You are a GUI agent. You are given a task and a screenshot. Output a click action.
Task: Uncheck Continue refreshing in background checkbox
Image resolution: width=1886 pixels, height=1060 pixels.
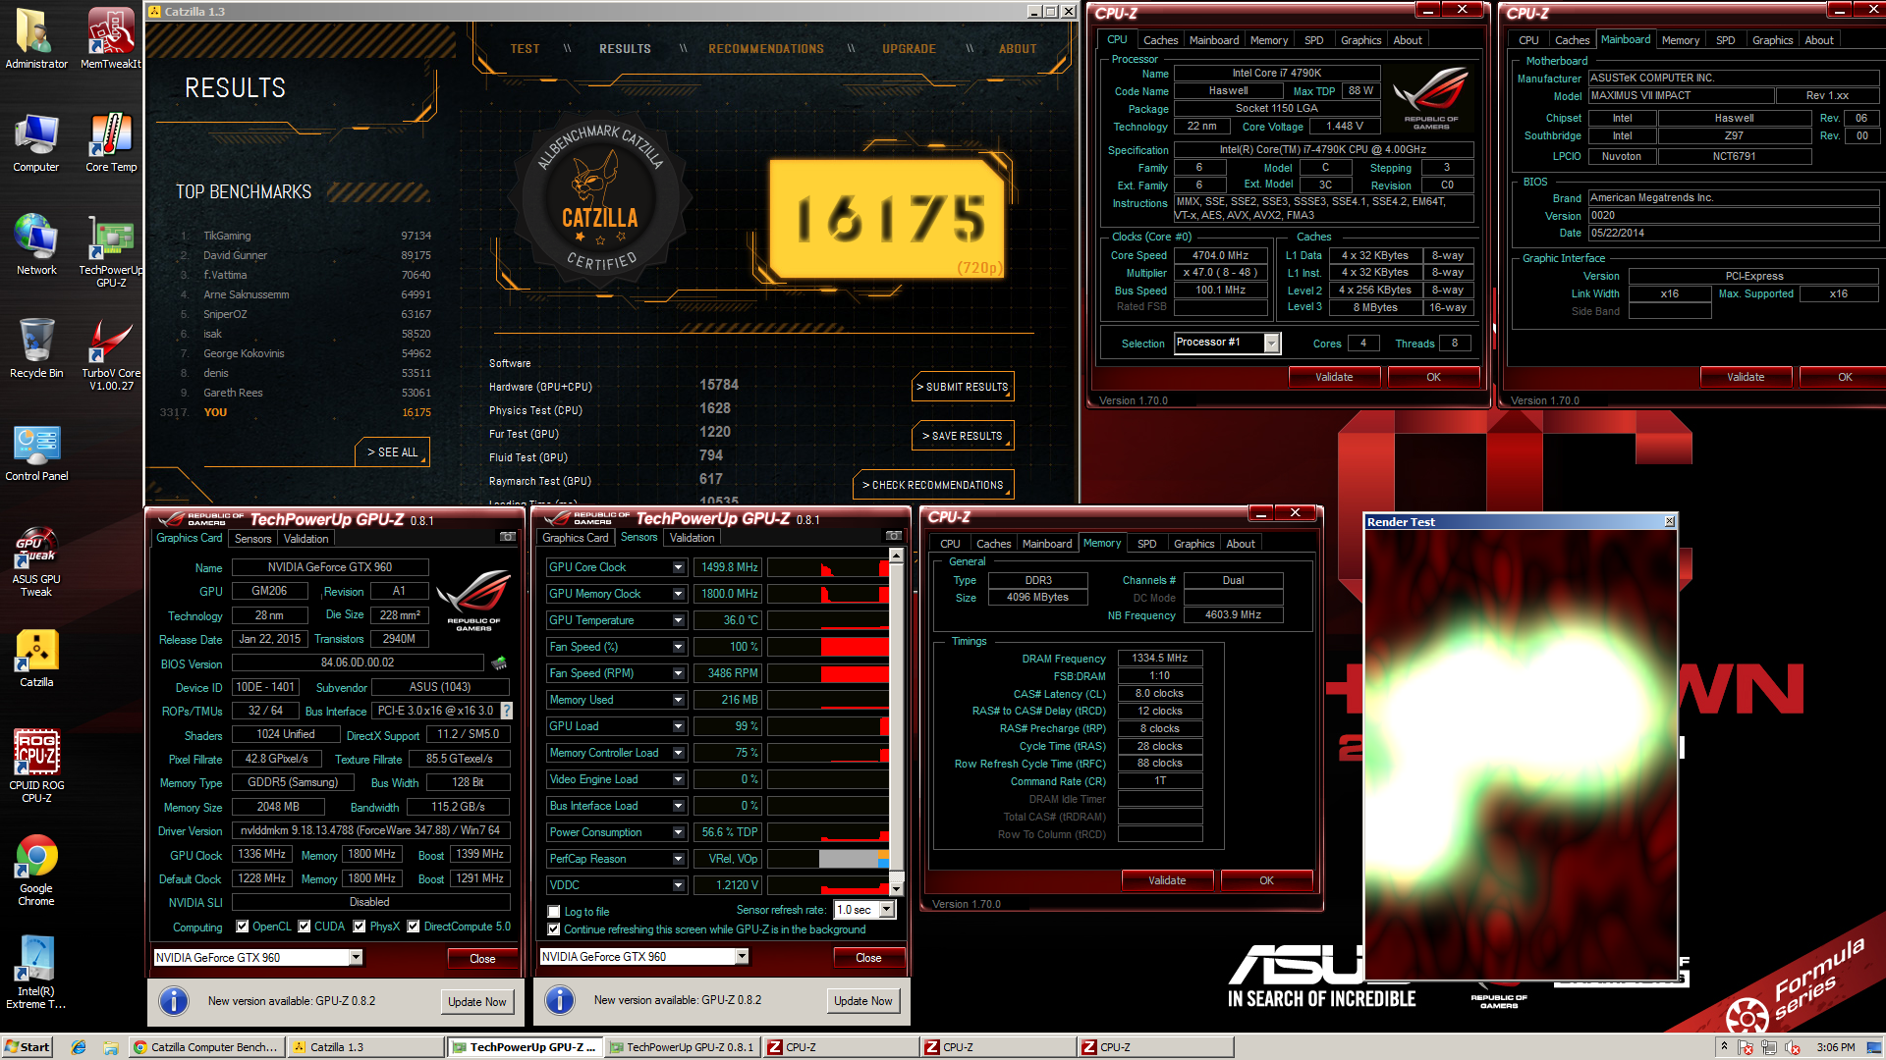(x=554, y=929)
